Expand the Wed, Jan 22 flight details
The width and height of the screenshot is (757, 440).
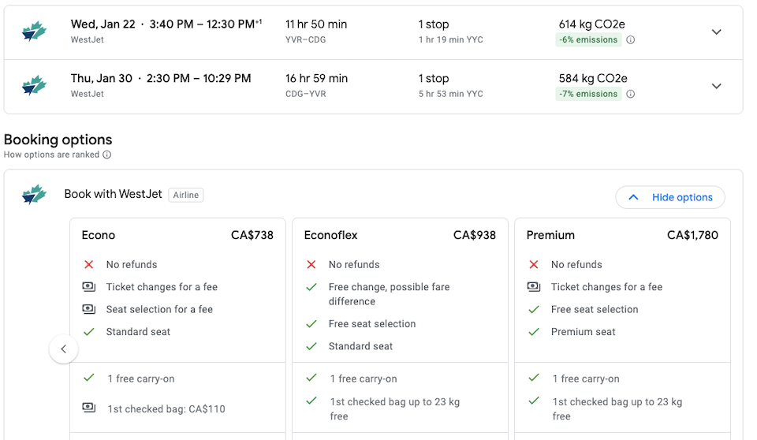[716, 32]
